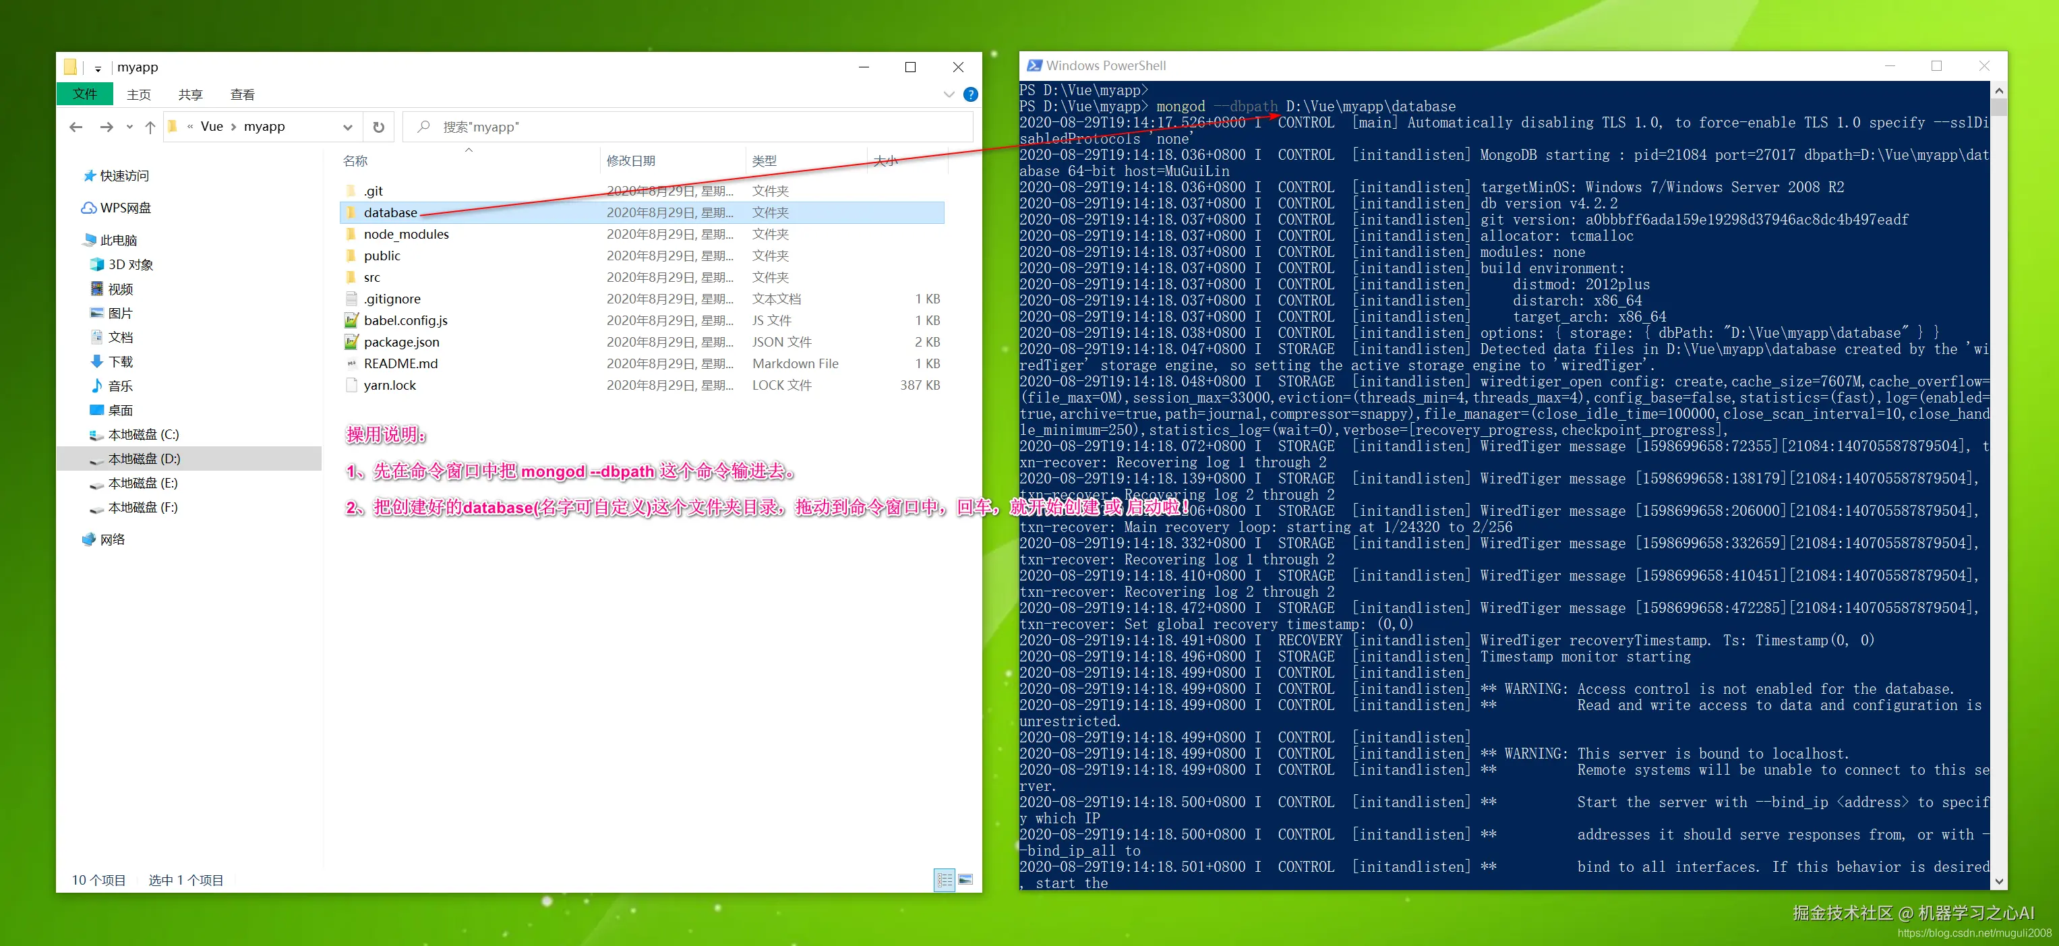Open the 3D 对象 folder
Screen dimensions: 2059x946
point(130,265)
